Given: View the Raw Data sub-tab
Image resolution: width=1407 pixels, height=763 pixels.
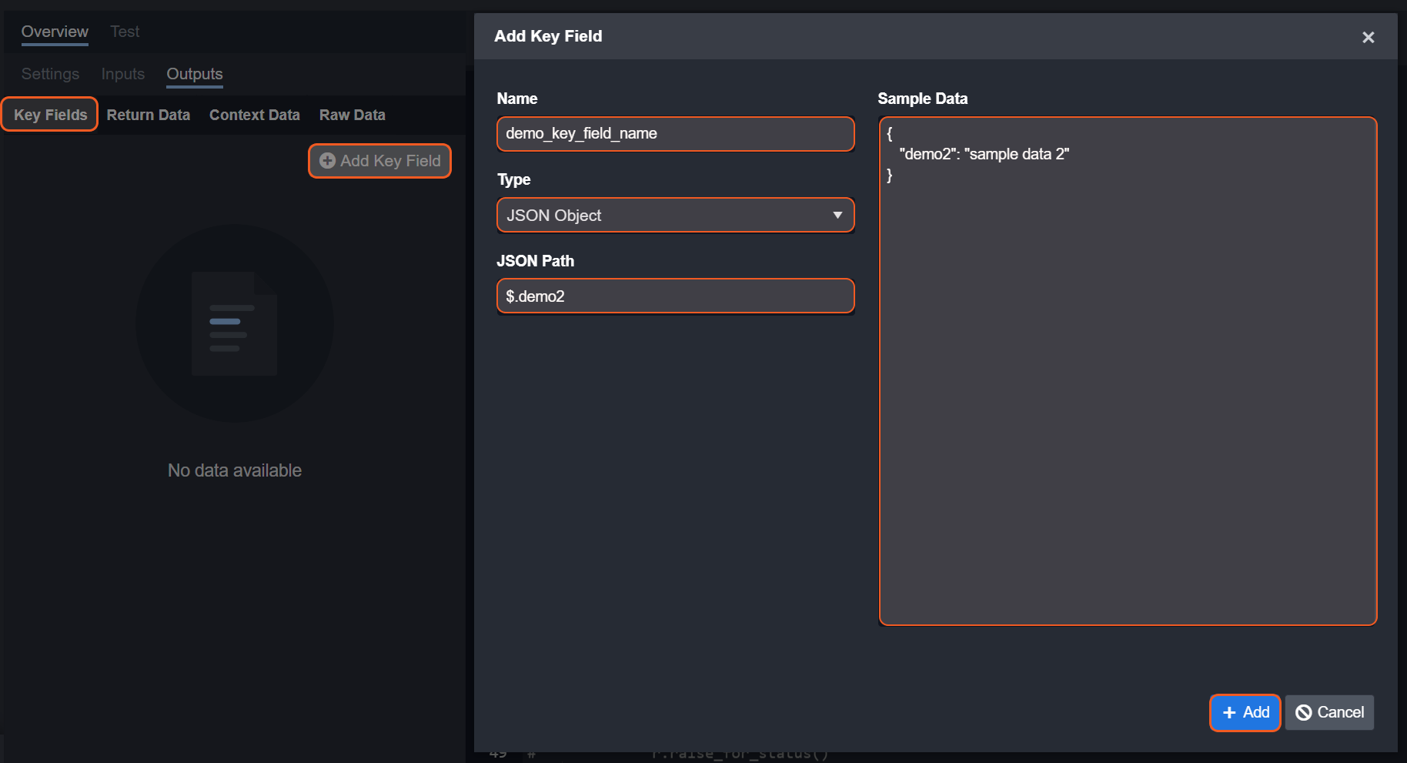Looking at the screenshot, I should [x=352, y=115].
